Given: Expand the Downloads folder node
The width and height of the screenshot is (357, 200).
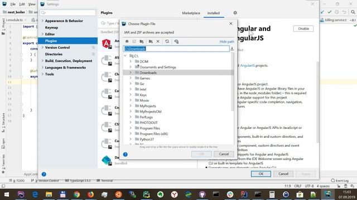Looking at the screenshot, I should [131, 73].
